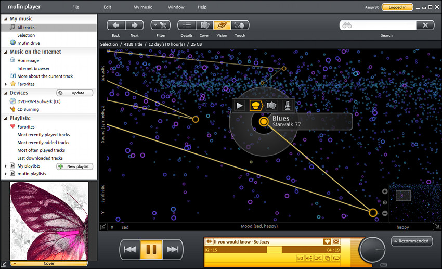The width and height of the screenshot is (442, 269).
Task: Open CD Burning
Action: click(x=28, y=109)
